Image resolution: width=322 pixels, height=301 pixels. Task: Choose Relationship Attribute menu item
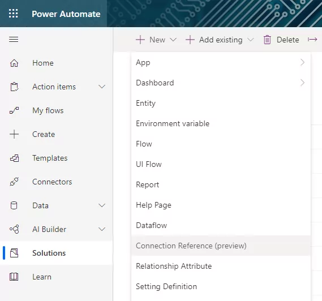[x=221, y=266]
